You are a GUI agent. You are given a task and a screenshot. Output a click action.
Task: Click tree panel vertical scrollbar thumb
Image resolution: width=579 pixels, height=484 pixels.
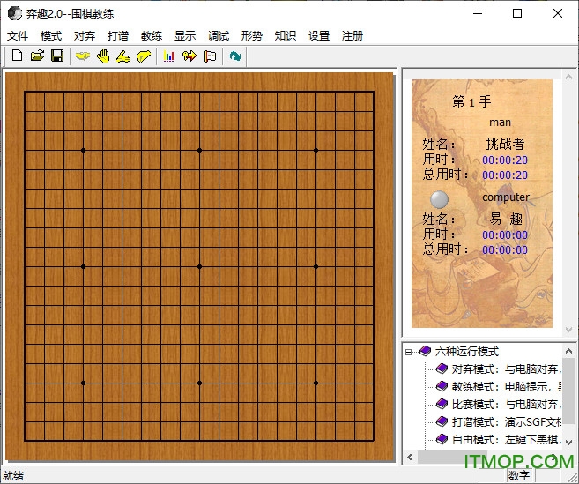coord(568,391)
